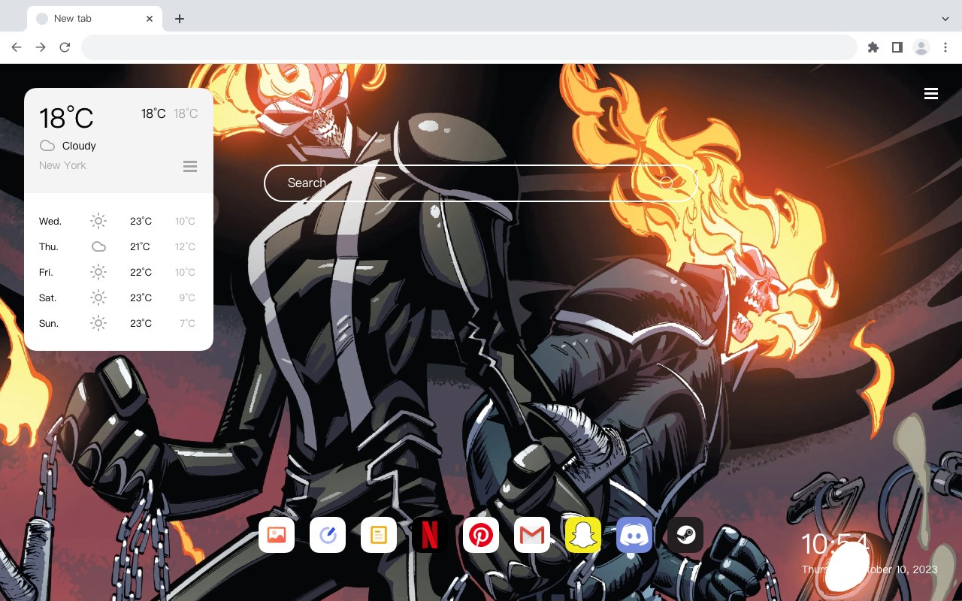Screen dimensions: 962x601
Task: Click Saturday's 9°C low temperature
Action: click(x=187, y=297)
